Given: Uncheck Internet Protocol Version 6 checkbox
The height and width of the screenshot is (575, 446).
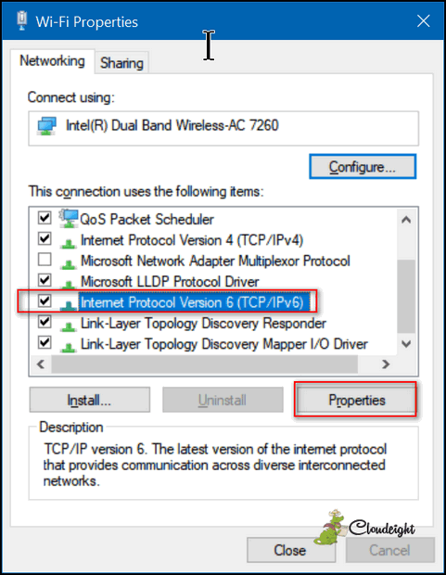Looking at the screenshot, I should [x=45, y=301].
